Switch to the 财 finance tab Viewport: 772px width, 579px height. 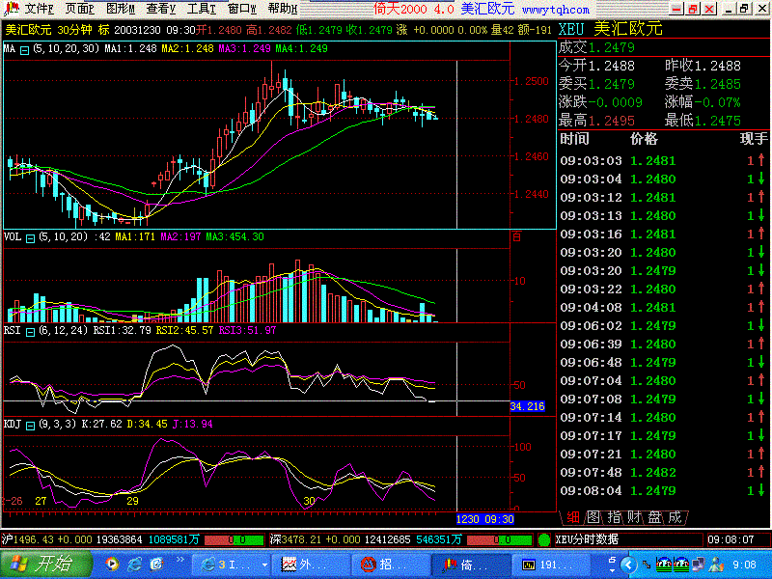(x=634, y=517)
